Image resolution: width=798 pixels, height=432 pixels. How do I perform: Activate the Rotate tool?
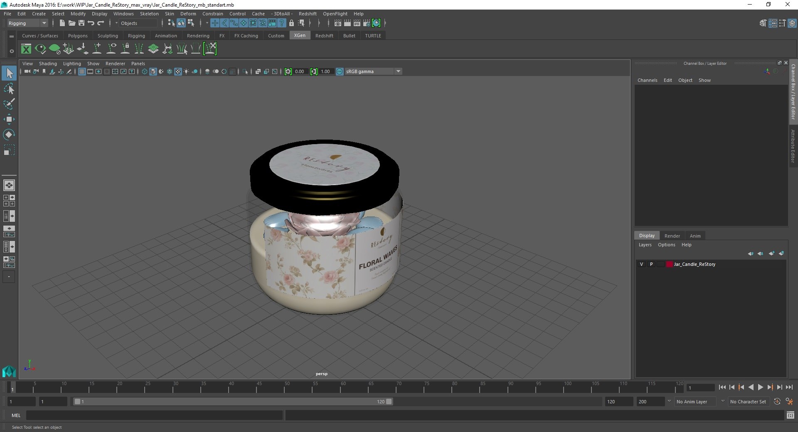(x=9, y=134)
